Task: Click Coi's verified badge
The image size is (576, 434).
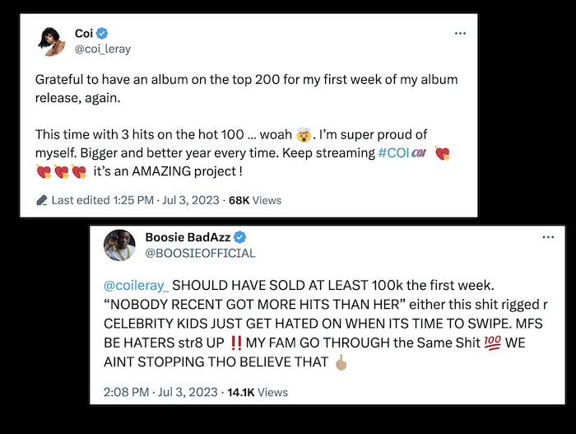Action: point(102,34)
